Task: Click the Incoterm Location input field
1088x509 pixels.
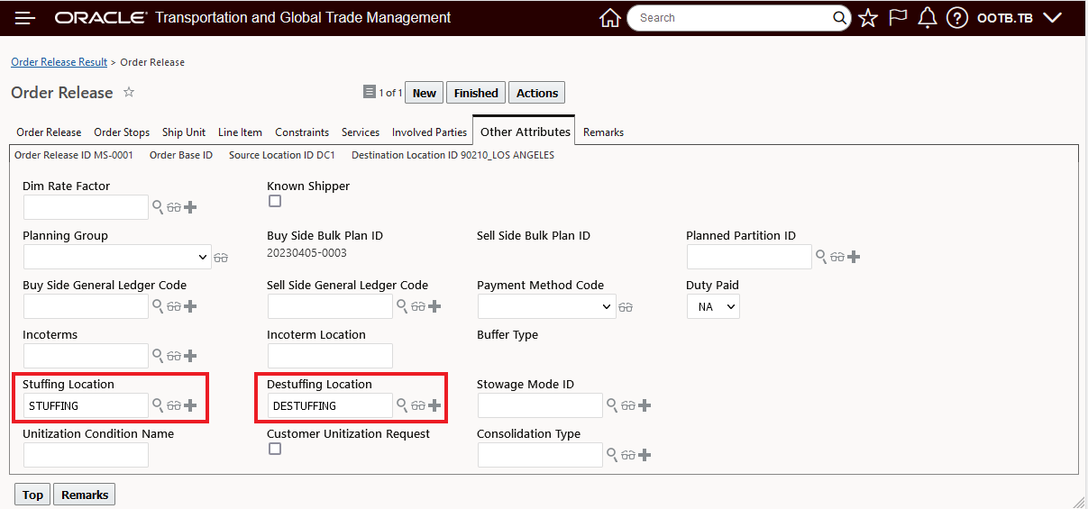Action: pos(330,356)
